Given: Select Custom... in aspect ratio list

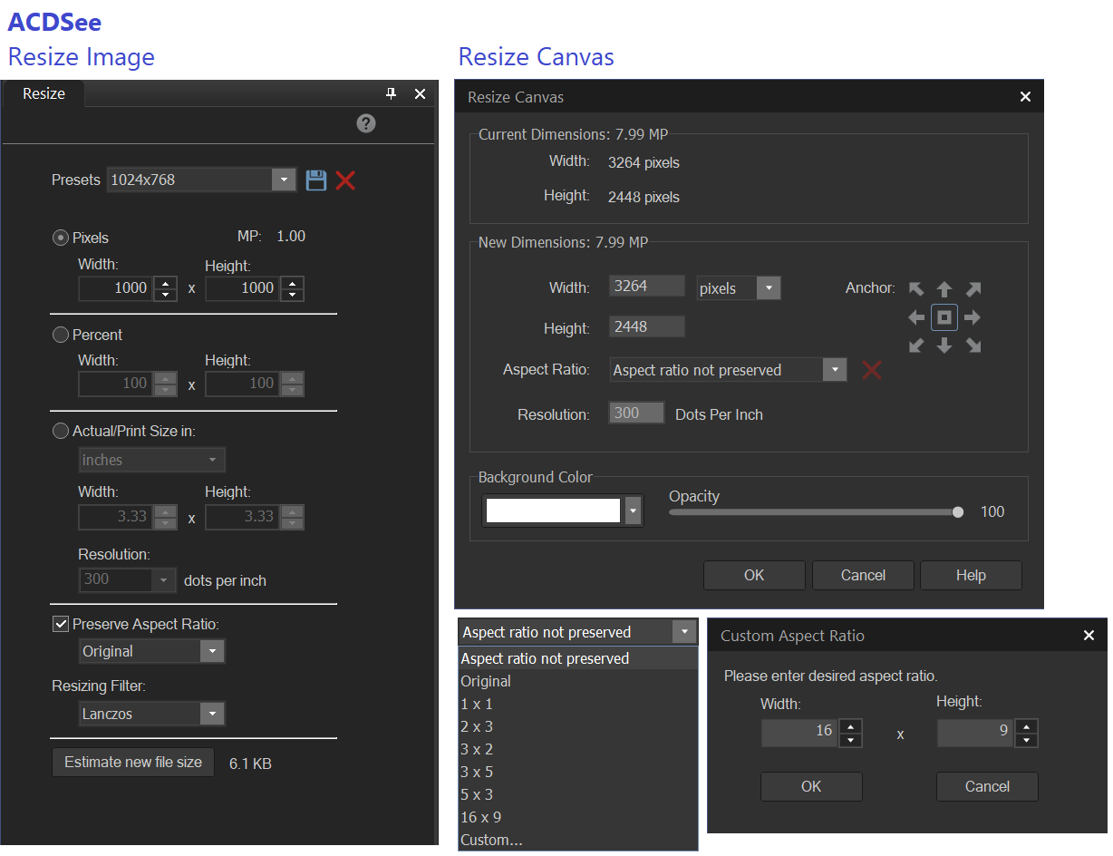Looking at the screenshot, I should [491, 840].
